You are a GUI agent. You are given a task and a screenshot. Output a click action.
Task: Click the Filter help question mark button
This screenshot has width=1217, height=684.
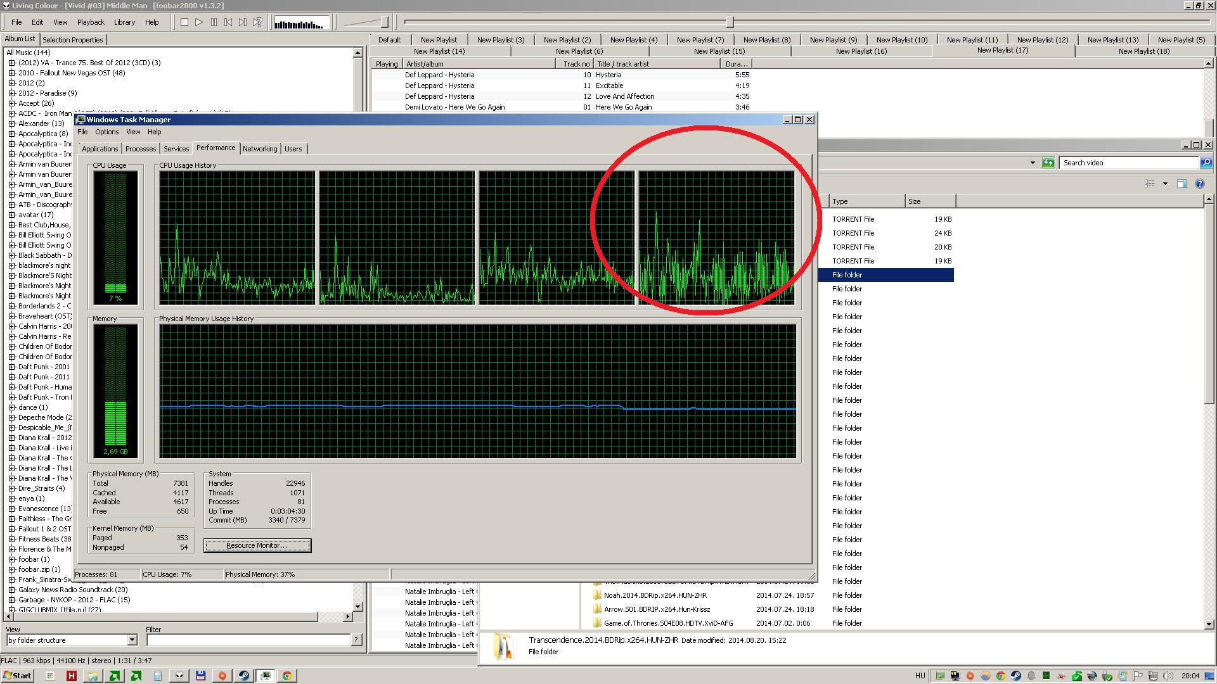[x=357, y=640]
